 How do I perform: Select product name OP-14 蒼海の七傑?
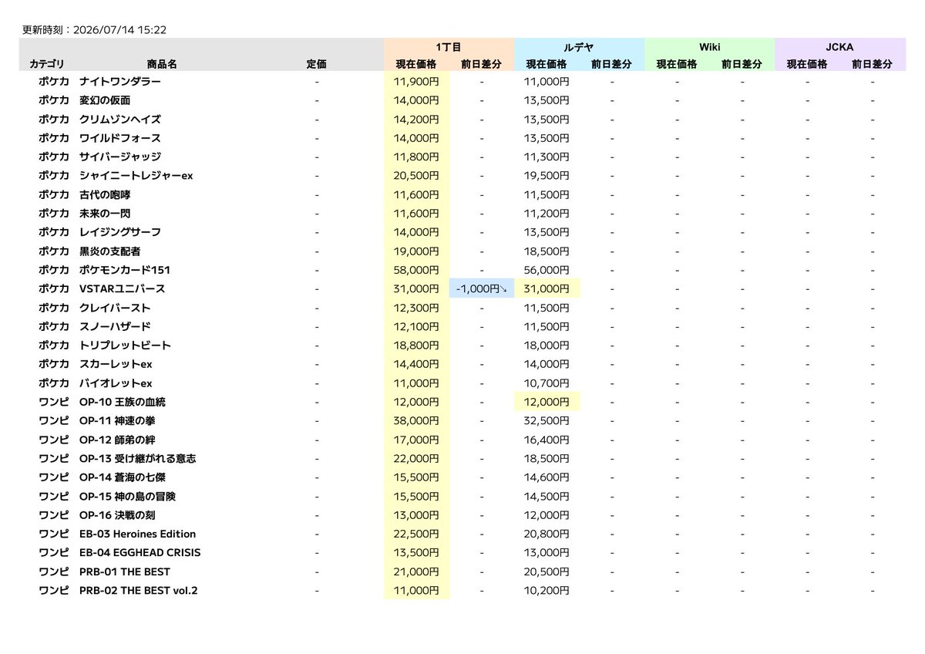pos(123,477)
